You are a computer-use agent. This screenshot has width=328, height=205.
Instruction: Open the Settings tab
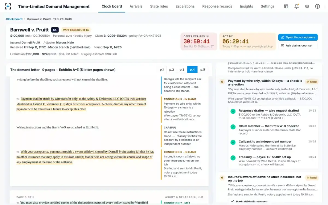tap(268, 6)
